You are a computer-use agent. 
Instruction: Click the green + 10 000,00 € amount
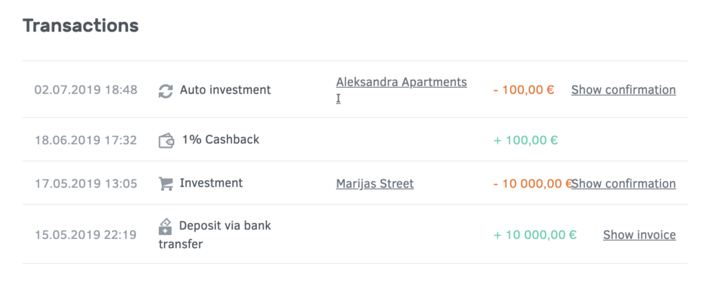tap(535, 235)
